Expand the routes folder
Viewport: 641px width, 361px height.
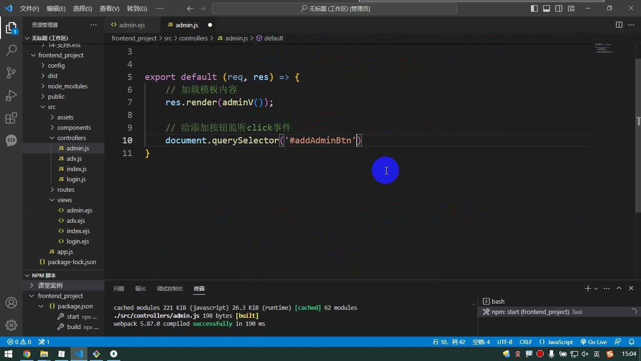[x=65, y=189]
